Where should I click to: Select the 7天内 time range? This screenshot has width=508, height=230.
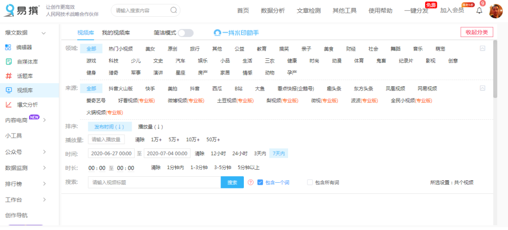click(278, 153)
